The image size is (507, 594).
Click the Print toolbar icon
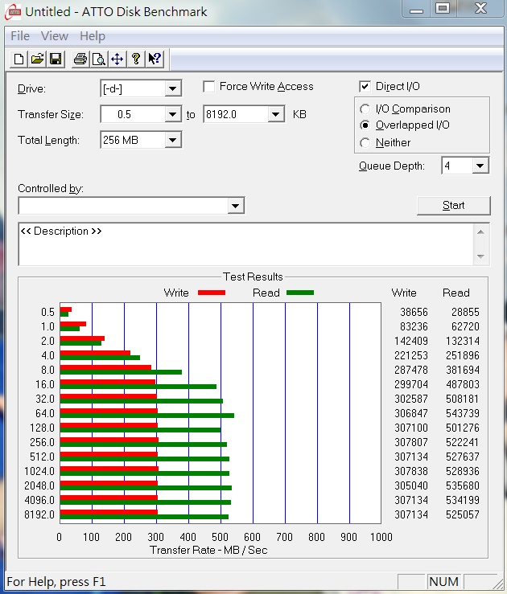[80, 59]
